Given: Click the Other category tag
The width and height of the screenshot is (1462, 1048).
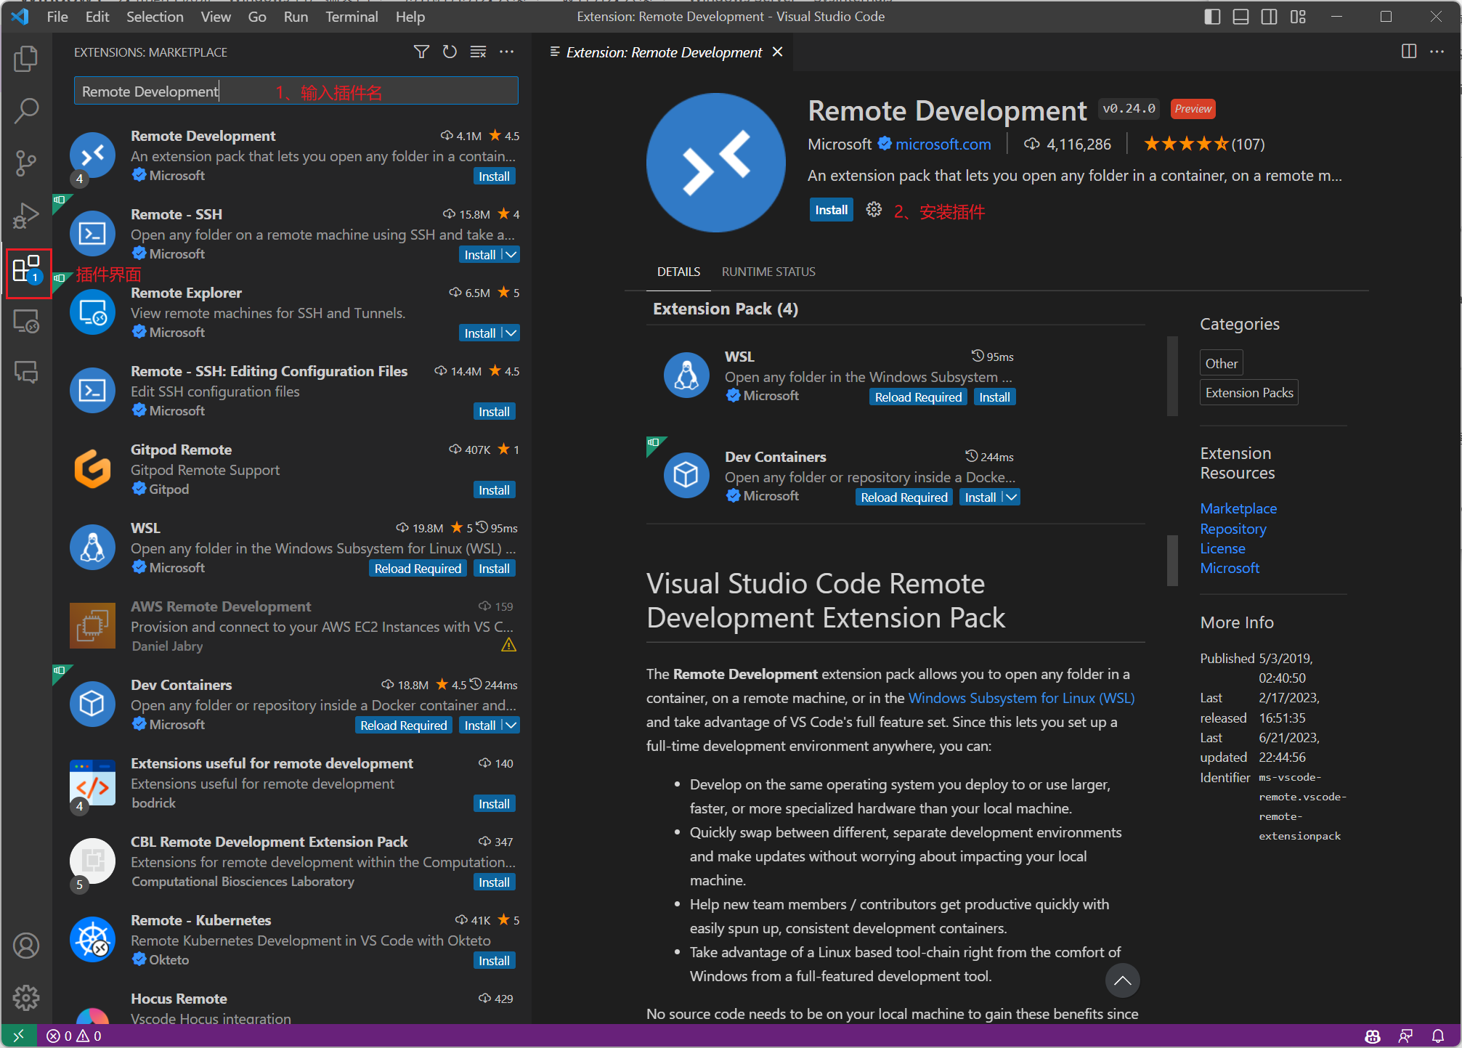Looking at the screenshot, I should click(1222, 363).
